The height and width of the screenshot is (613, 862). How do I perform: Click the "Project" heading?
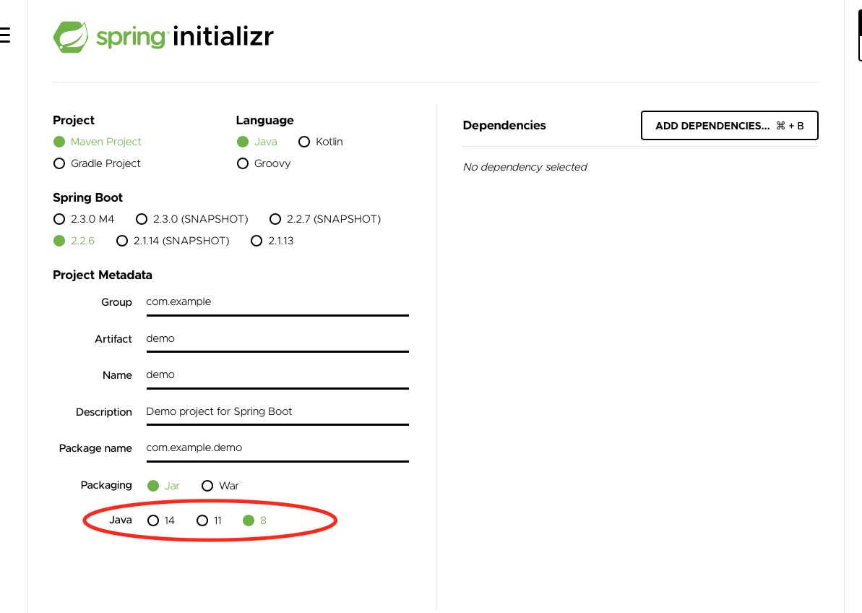pyautogui.click(x=74, y=121)
